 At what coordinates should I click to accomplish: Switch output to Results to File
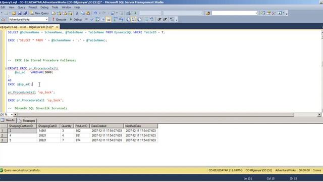[x=139, y=19]
